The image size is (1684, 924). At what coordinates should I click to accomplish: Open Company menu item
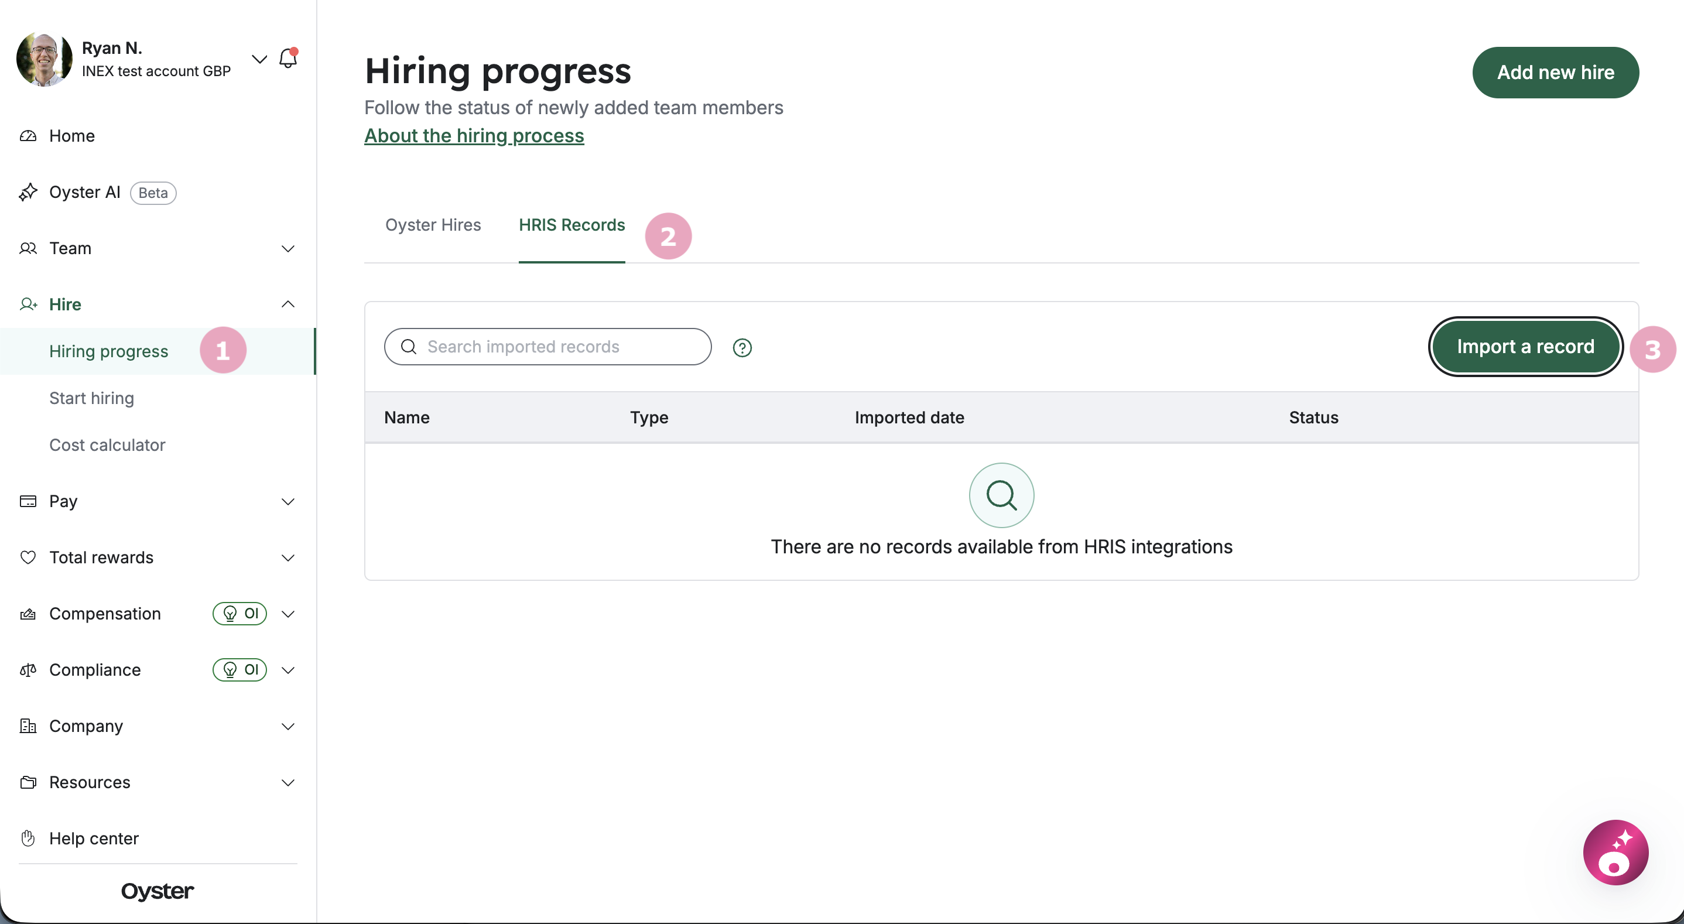click(x=85, y=727)
